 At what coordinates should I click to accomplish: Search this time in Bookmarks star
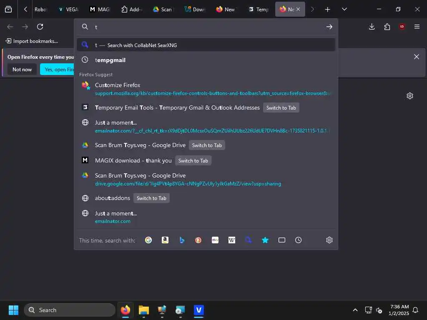[265, 240]
